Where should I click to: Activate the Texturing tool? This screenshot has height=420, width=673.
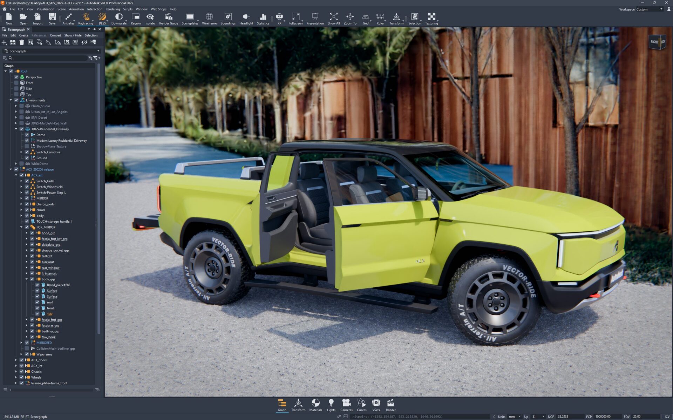(431, 19)
